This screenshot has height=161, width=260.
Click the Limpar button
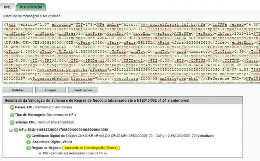click(50, 90)
